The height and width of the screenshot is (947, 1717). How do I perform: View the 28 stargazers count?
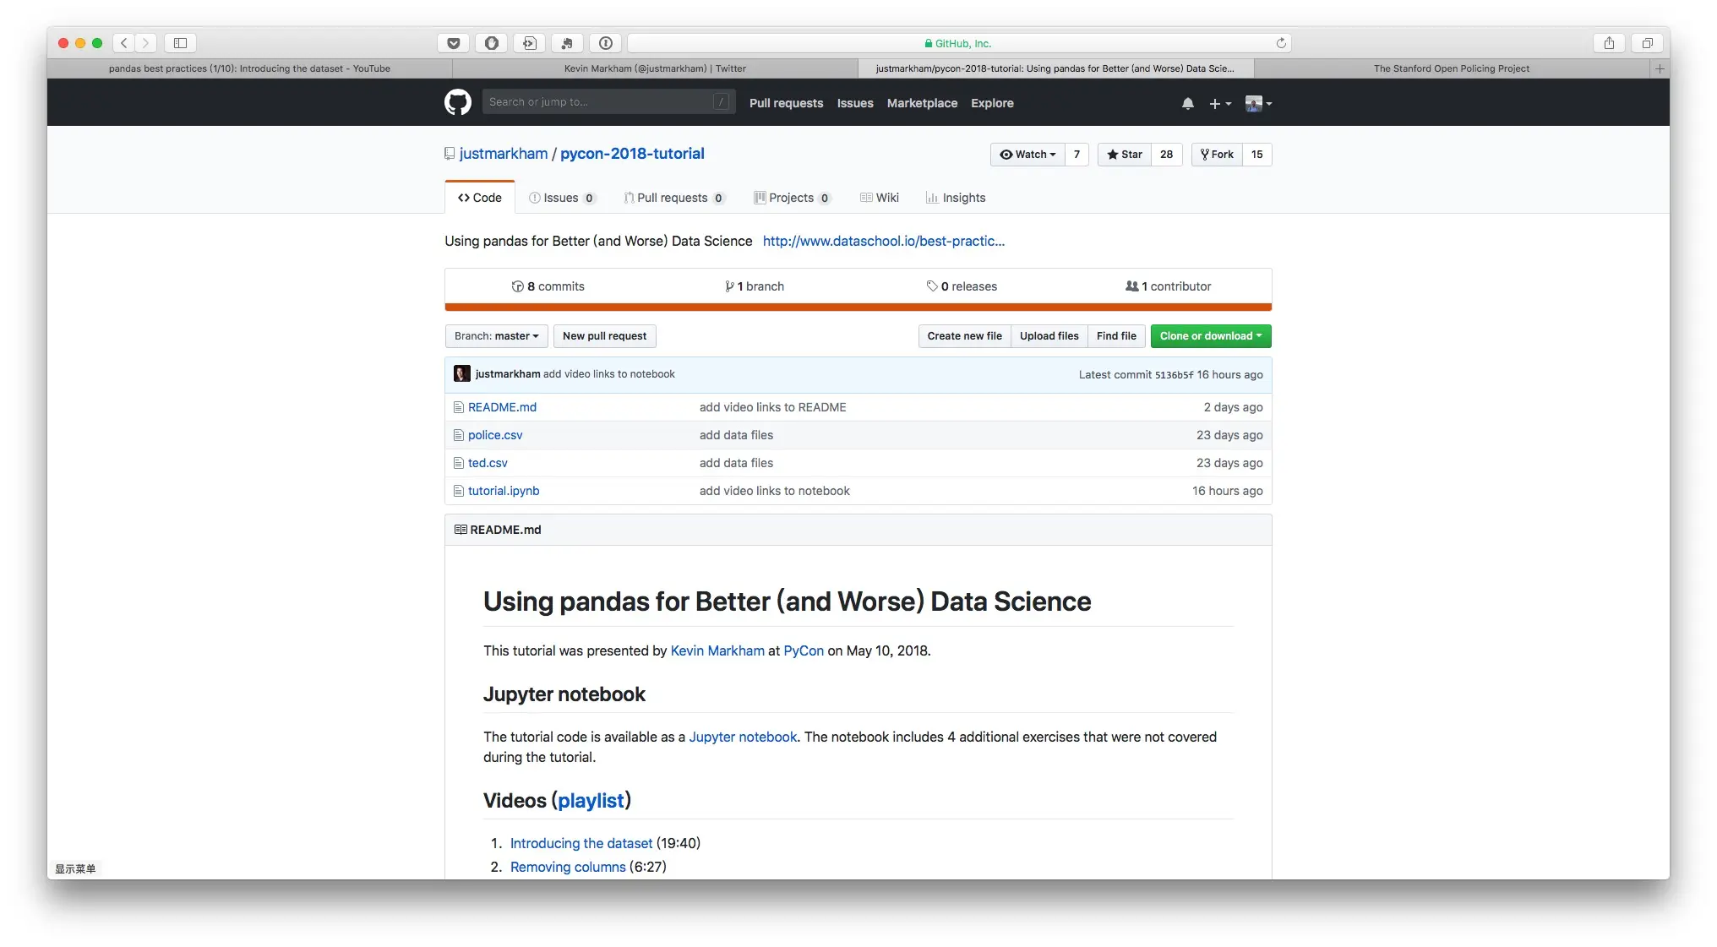pos(1166,155)
